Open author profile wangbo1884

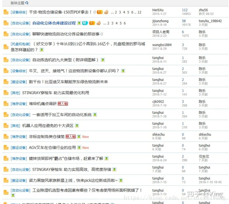(162, 45)
